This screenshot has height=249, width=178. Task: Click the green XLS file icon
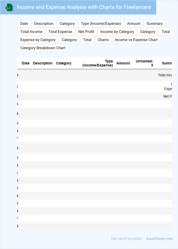(x=9, y=7)
